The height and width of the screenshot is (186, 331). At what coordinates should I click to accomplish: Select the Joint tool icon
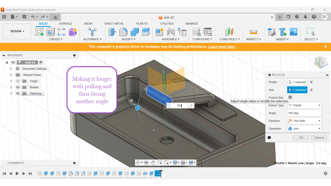tap(171, 32)
